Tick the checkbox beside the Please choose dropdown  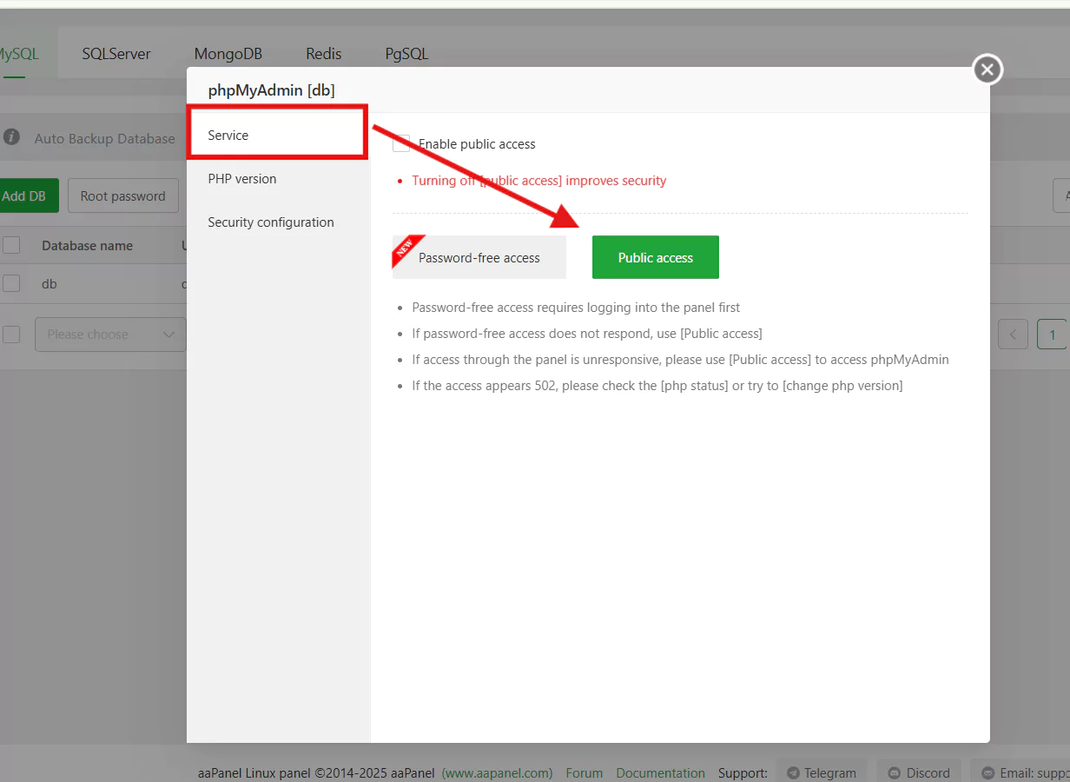point(11,335)
